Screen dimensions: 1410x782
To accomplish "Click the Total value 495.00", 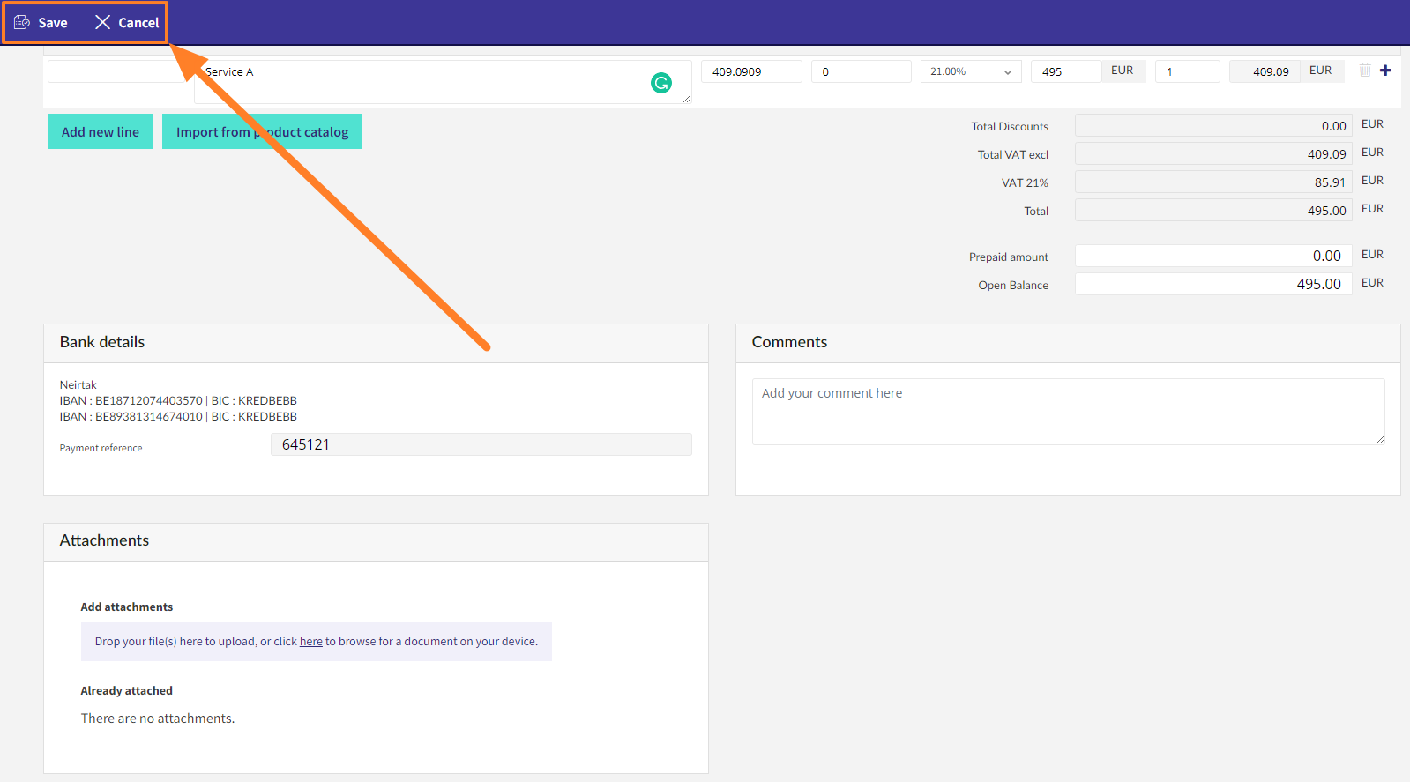I will 1213,210.
